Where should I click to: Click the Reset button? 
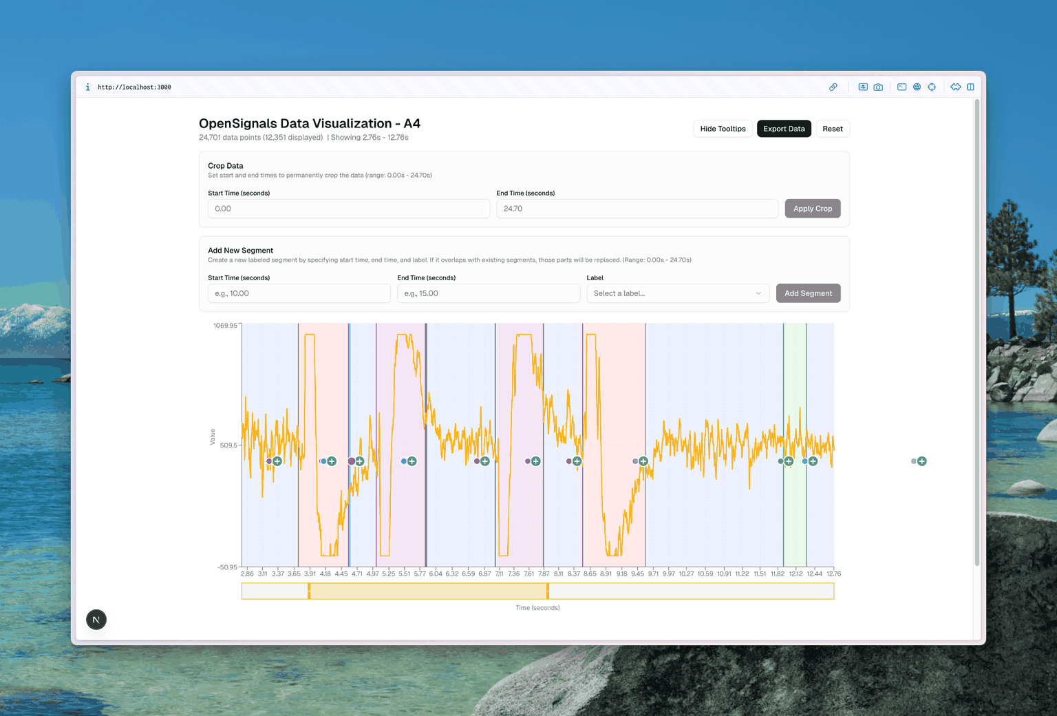coord(833,129)
